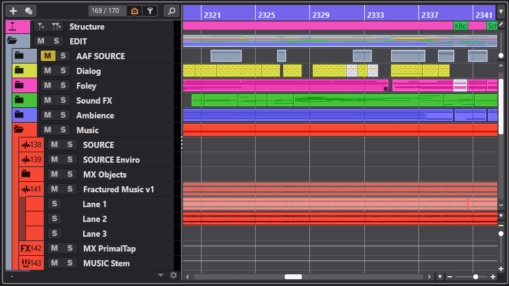Click audio track 139 waveform icon
The image size is (509, 286).
pyautogui.click(x=26, y=160)
